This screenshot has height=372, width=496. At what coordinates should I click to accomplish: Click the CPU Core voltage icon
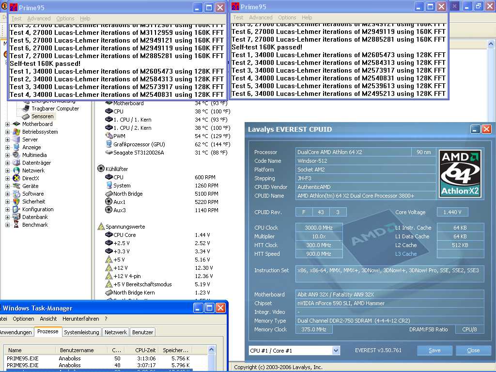coord(109,235)
